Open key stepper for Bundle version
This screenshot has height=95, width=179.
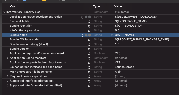(x=89, y=49)
